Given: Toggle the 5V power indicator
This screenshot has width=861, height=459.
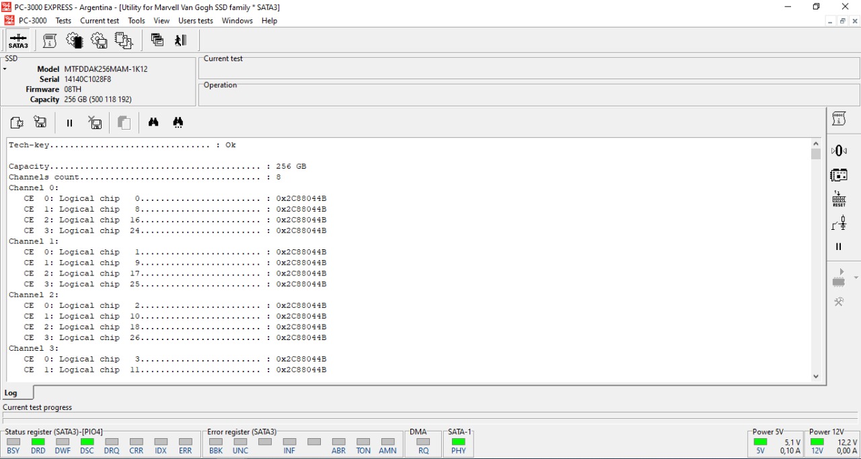Looking at the screenshot, I should click(760, 442).
